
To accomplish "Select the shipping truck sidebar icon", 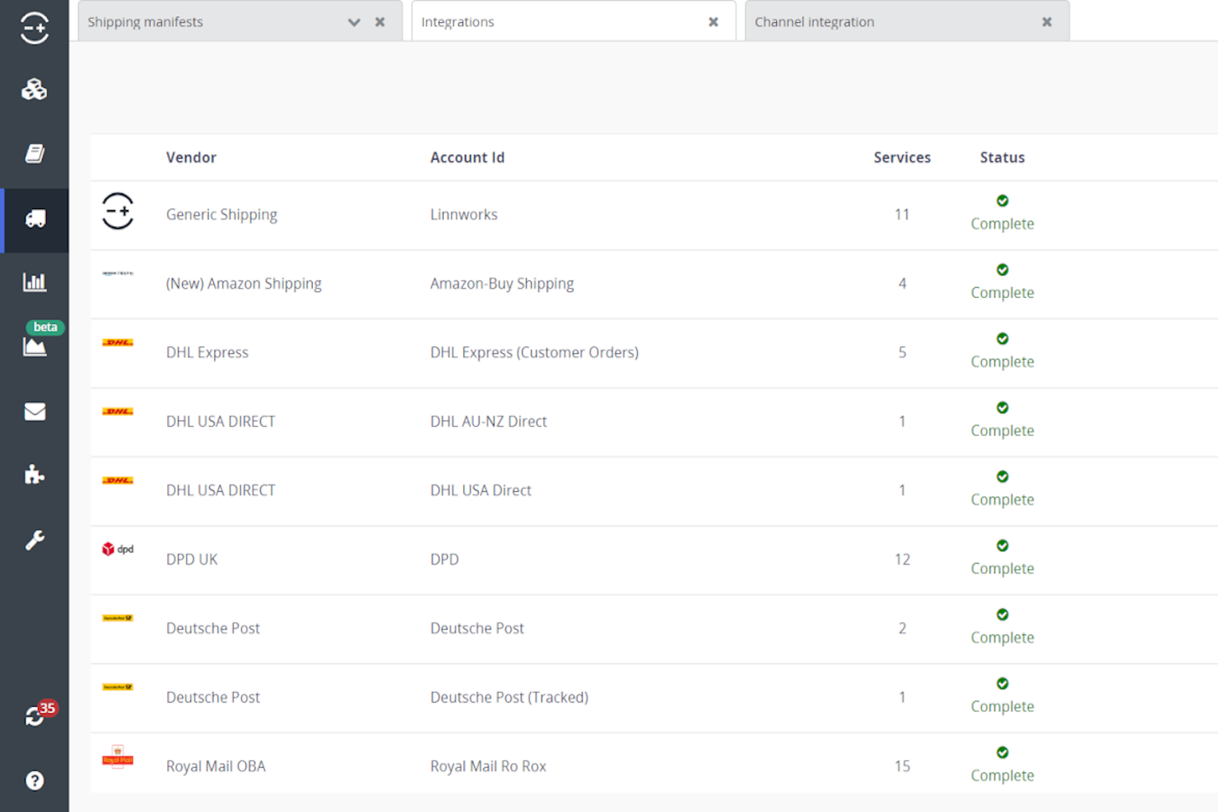I will [35, 218].
